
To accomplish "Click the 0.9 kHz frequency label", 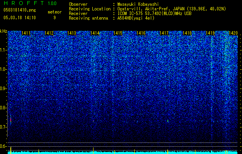I will coord(3,89).
